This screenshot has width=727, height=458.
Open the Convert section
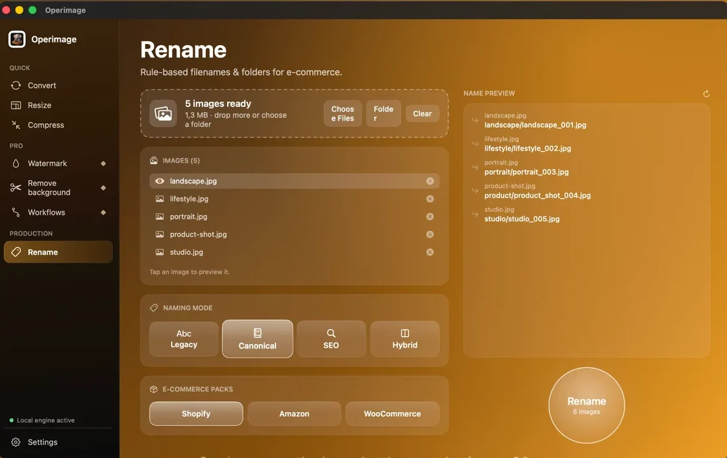[58, 85]
